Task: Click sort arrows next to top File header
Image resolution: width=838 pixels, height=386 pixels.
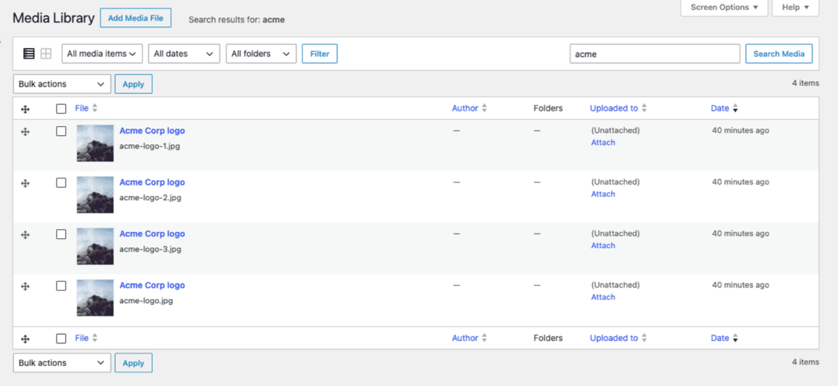Action: pyautogui.click(x=95, y=109)
